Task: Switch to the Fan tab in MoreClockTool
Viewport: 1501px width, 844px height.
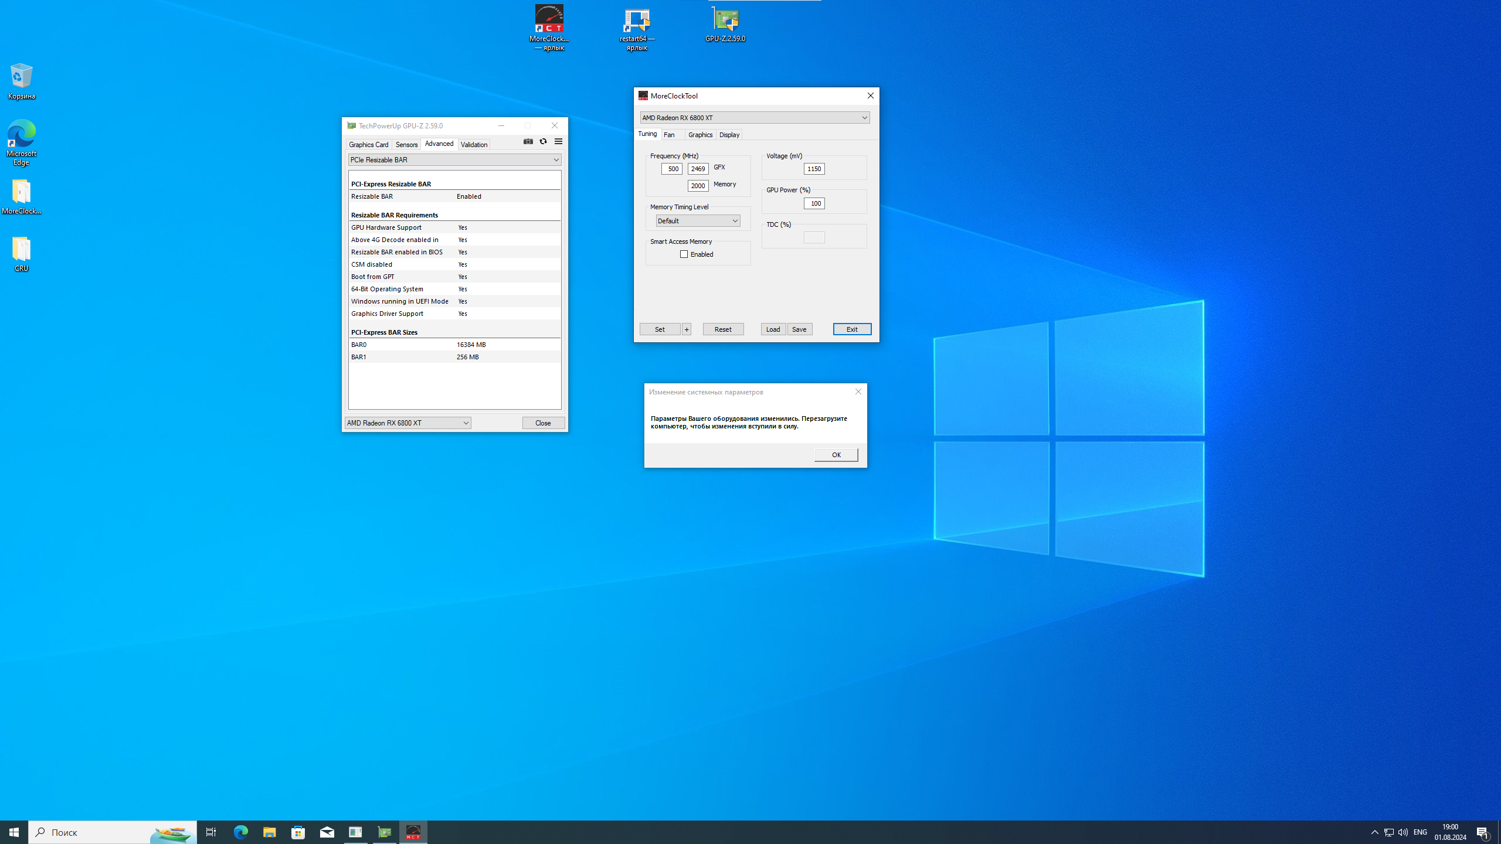Action: [670, 134]
